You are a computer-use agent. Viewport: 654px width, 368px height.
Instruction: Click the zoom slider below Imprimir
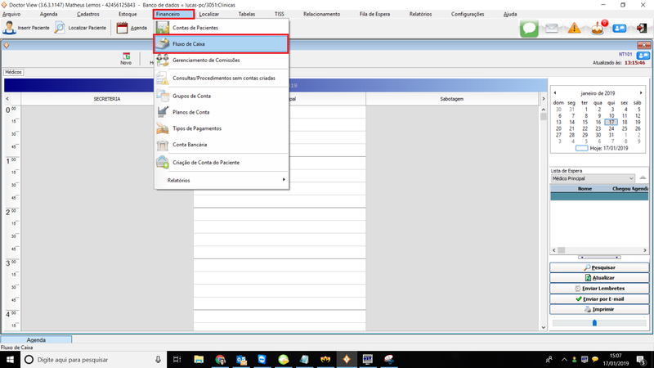594,323
